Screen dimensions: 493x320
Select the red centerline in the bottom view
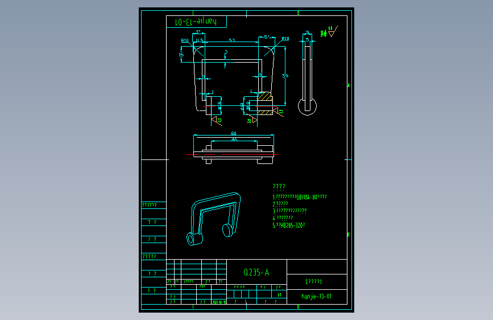coord(232,155)
